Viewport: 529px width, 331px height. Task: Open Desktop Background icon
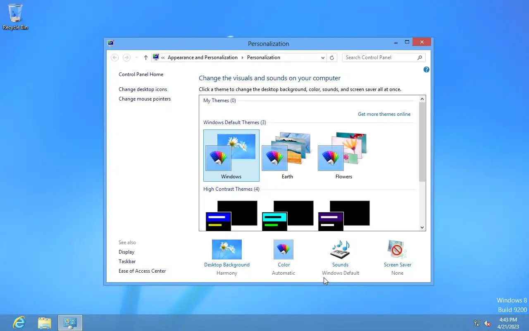(227, 249)
